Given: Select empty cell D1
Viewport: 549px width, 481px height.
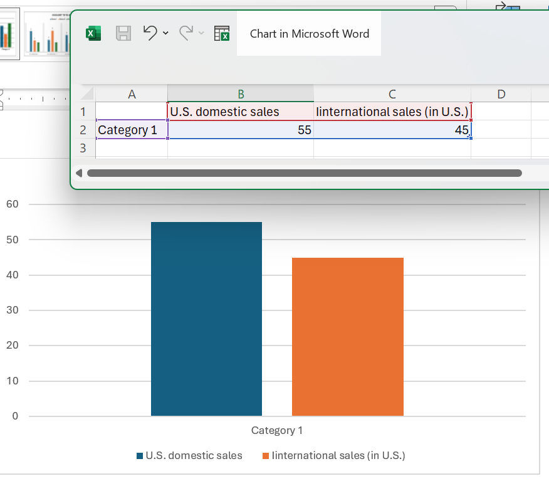Looking at the screenshot, I should (501, 112).
